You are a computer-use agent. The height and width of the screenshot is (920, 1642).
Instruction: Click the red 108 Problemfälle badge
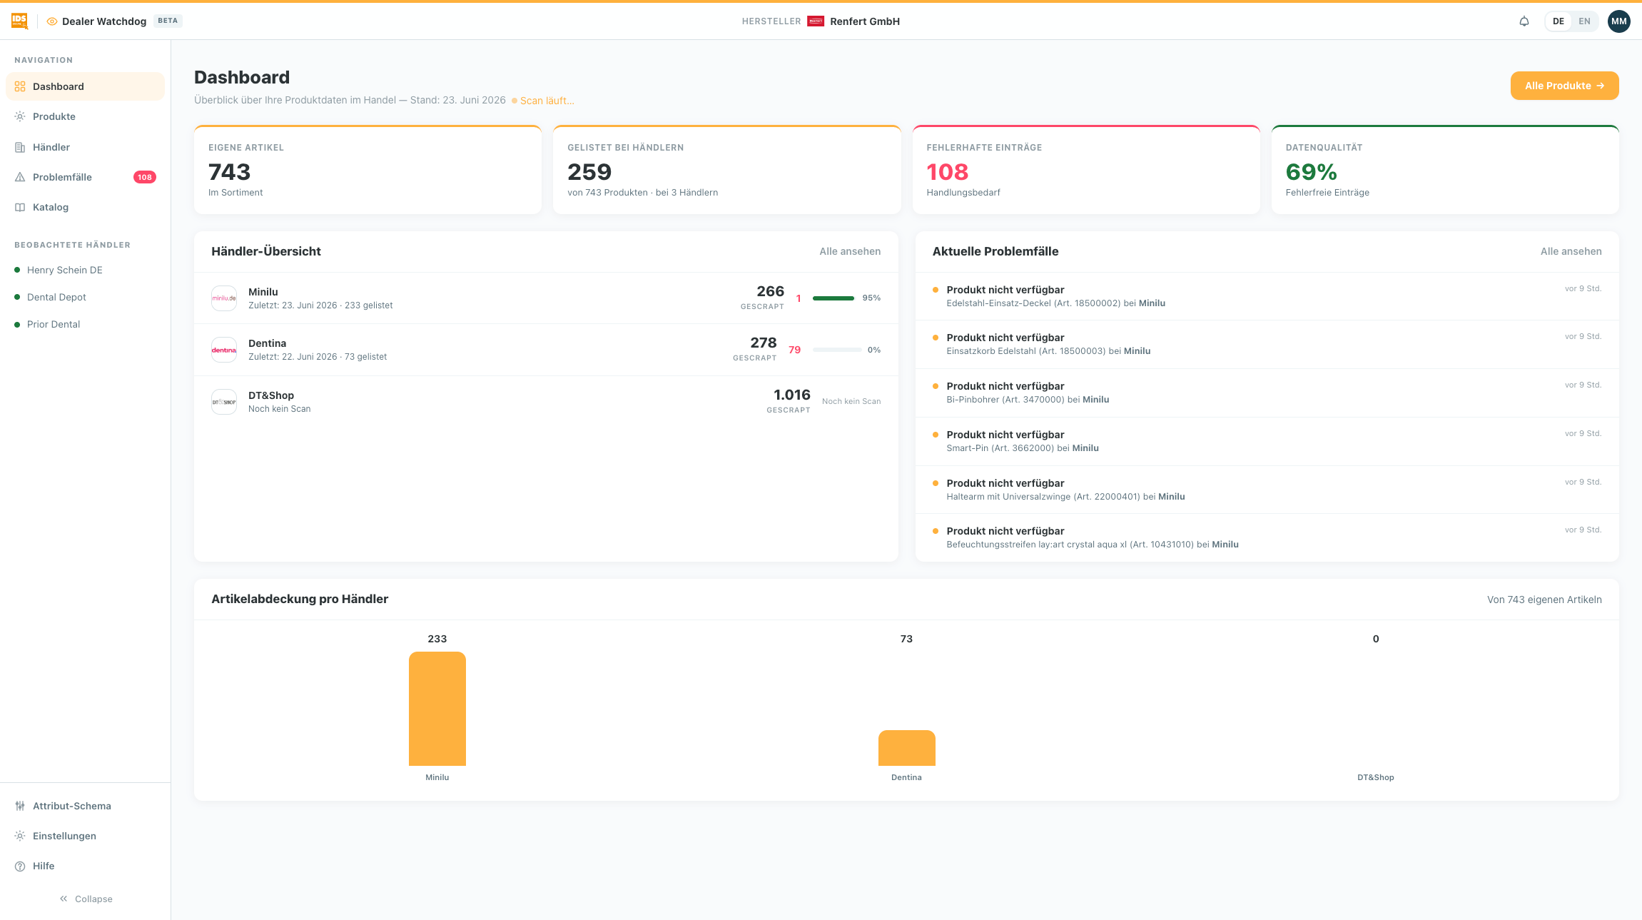[145, 177]
